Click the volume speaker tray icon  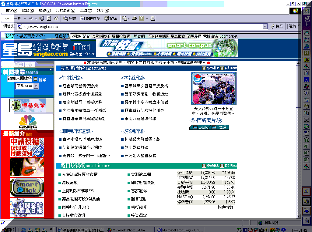pos(266,230)
